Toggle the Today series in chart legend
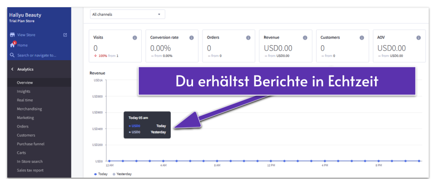Viewport: 436px width, 179px height. [101, 174]
